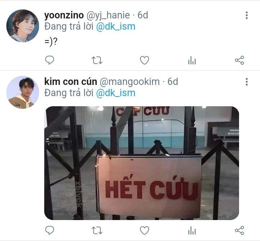Image resolution: width=260 pixels, height=241 pixels.
Task: Share kim con cún's tweet
Action: (x=239, y=230)
